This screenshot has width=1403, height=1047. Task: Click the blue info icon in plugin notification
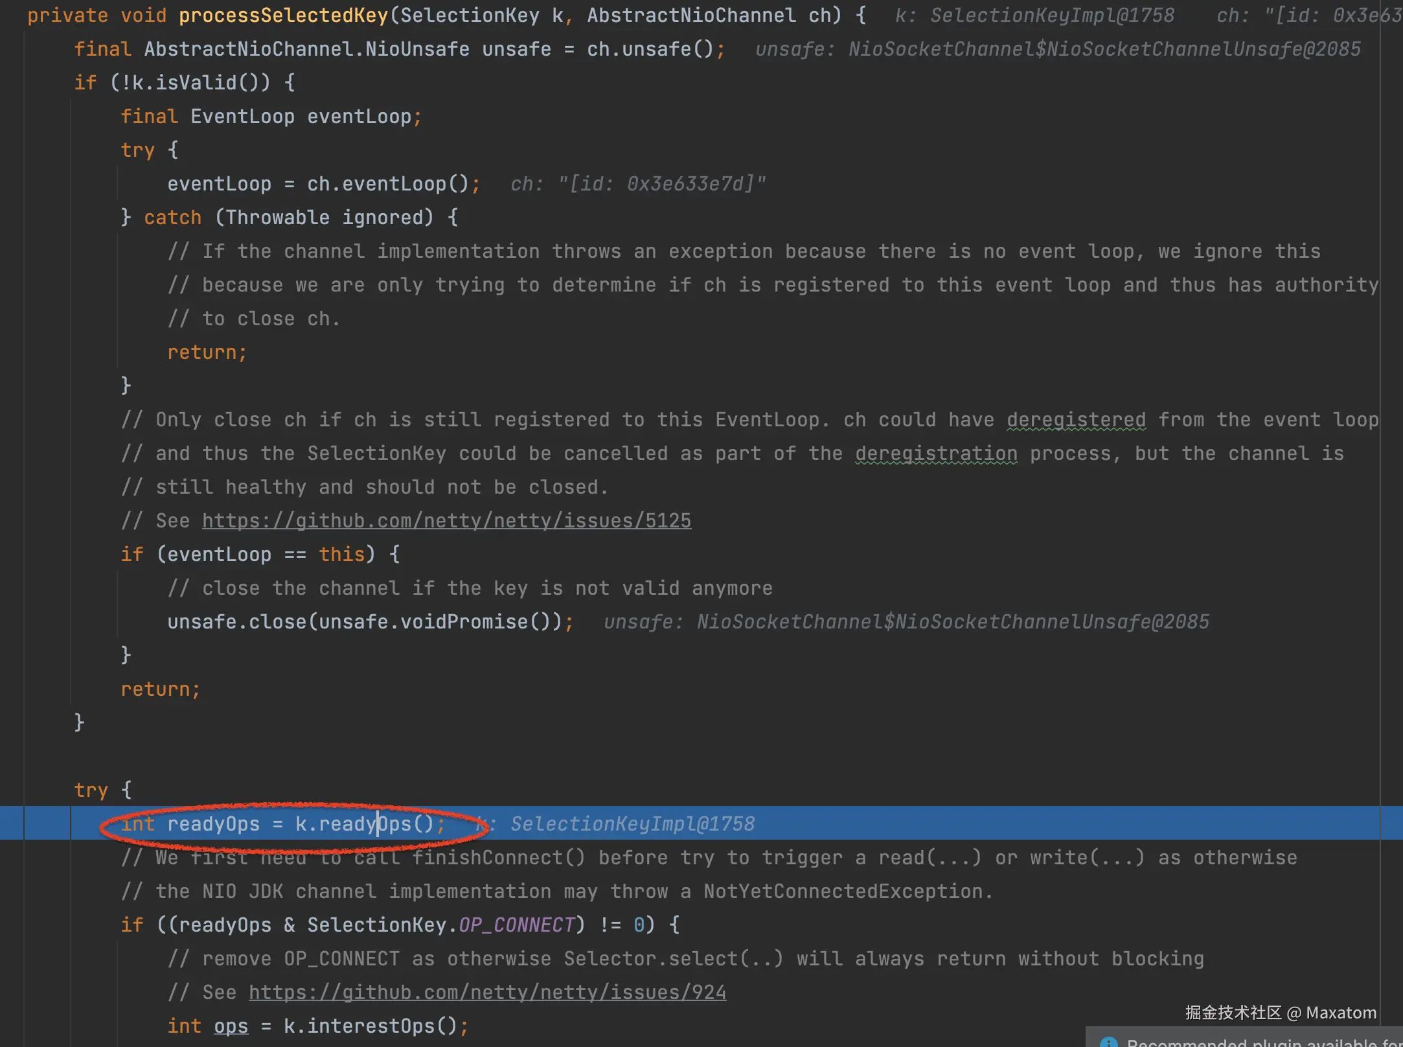click(x=1108, y=1042)
